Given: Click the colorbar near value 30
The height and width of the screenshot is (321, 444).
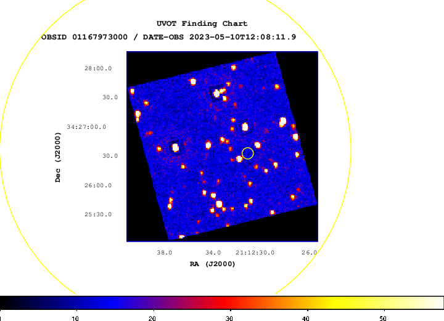Looking at the screenshot, I should pos(230,303).
